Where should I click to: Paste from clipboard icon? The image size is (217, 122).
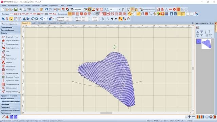[x=41, y=9]
